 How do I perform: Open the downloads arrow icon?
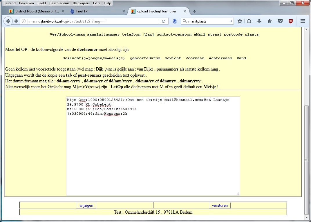(x=259, y=21)
